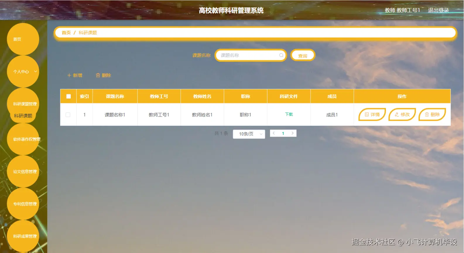The height and width of the screenshot is (253, 464).
Task: Open 科研课题管理 sidebar menu
Action: [23, 104]
